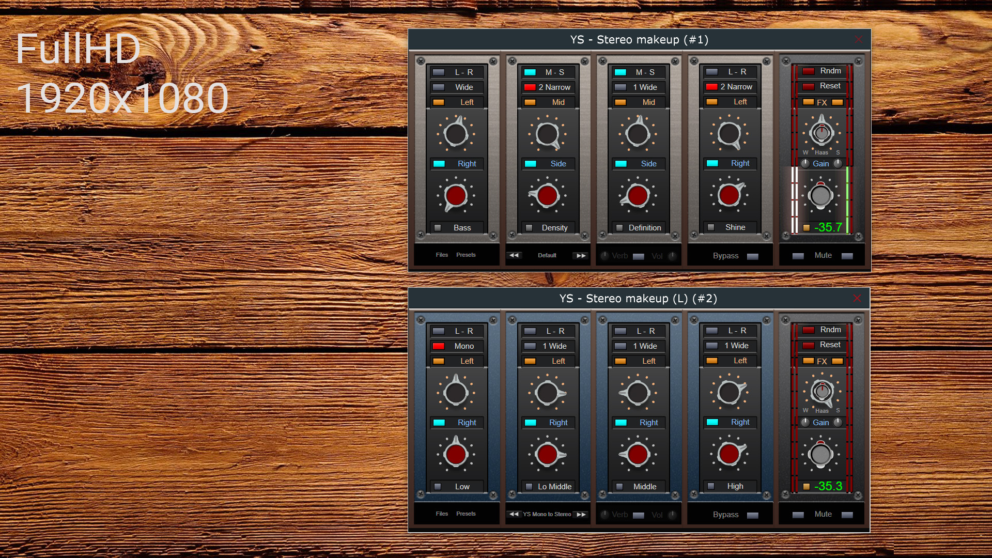Change M - S mode on Density strip
This screenshot has width=992, height=558.
click(548, 72)
